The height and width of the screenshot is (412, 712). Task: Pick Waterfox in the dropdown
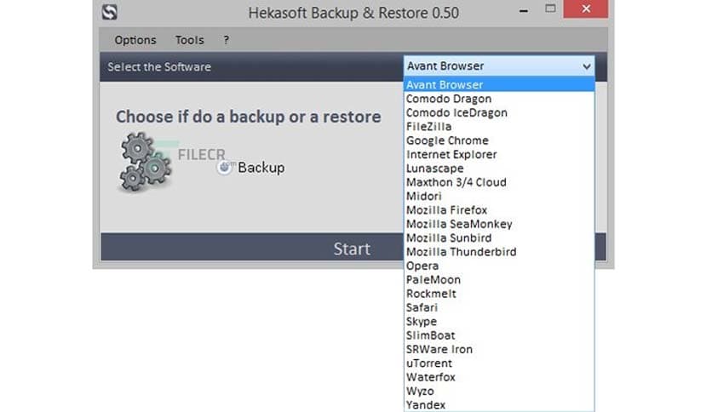click(x=499, y=377)
